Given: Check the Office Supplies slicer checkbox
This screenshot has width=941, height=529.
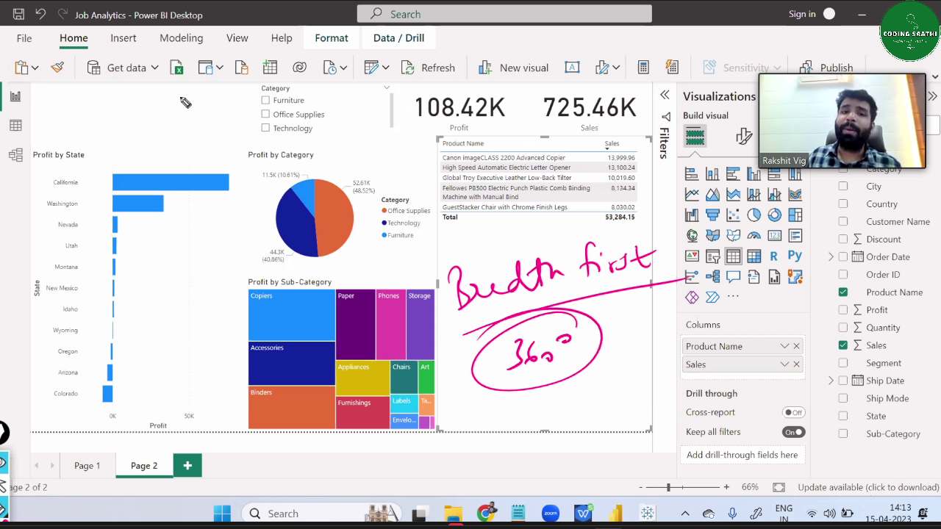Looking at the screenshot, I should (x=265, y=114).
